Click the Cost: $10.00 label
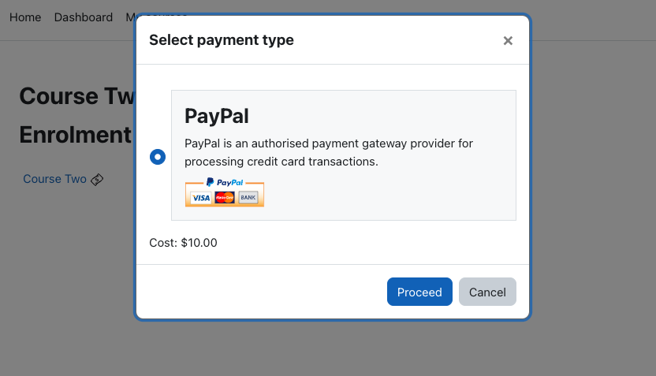 pyautogui.click(x=183, y=243)
